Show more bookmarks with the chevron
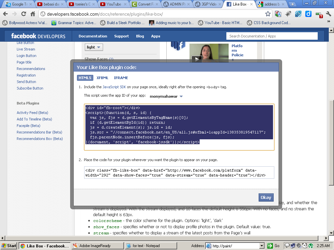Image resolution: width=334 pixels, height=250 pixels. pos(329,21)
